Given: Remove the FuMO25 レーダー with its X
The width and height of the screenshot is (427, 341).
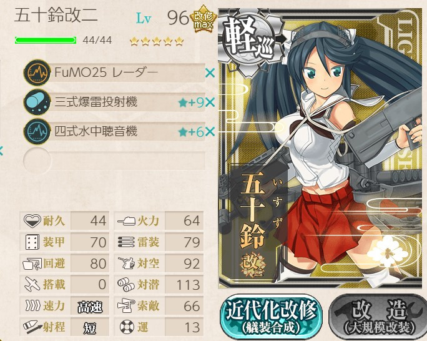Looking at the screenshot, I should click(210, 72).
